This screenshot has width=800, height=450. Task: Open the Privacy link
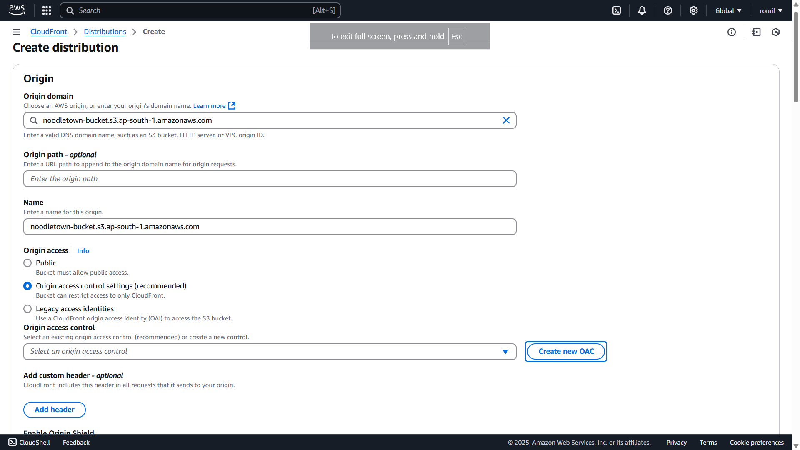point(676,442)
